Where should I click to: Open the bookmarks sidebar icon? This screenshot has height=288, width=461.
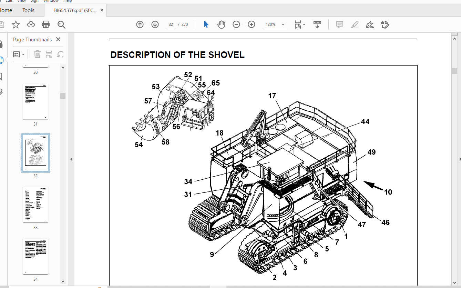click(x=1, y=76)
